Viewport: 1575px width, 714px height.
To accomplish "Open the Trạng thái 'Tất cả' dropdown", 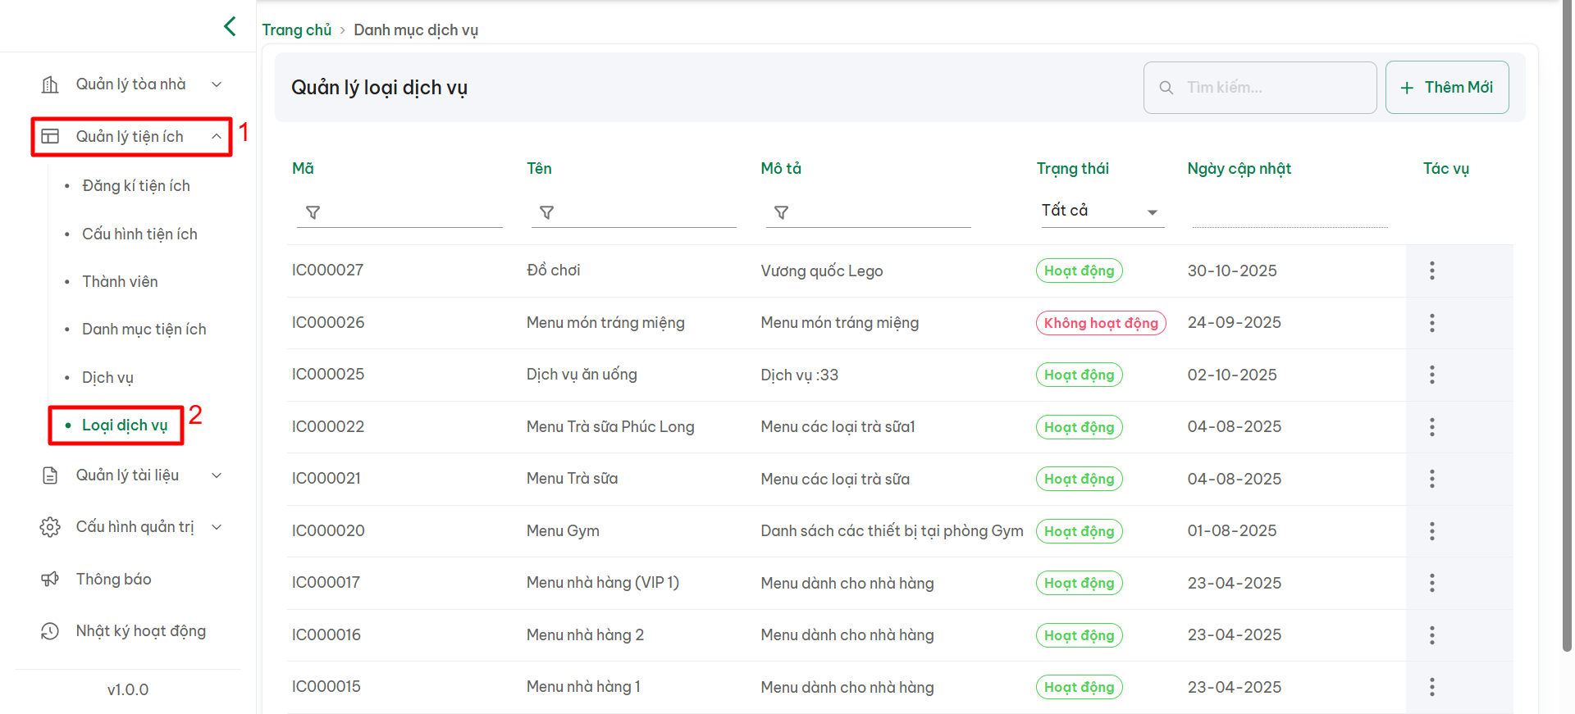I will pos(1101,211).
